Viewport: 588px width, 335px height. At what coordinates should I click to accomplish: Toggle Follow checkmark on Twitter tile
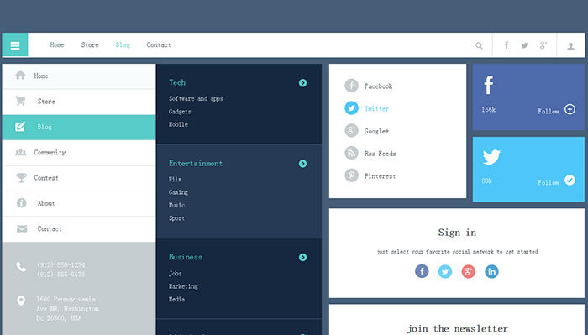570,181
